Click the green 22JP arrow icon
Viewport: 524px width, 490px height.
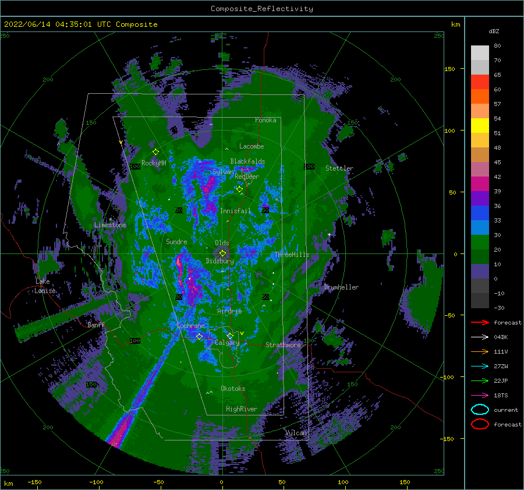(480, 380)
